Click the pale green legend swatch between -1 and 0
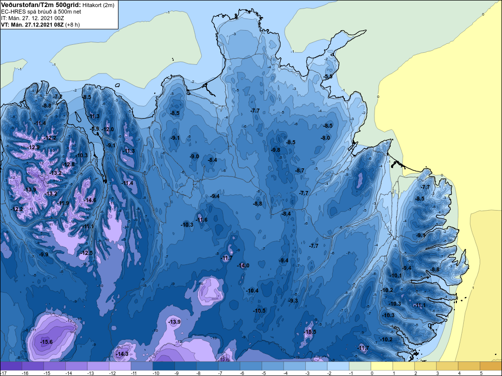502x376 pixels. tap(359, 366)
